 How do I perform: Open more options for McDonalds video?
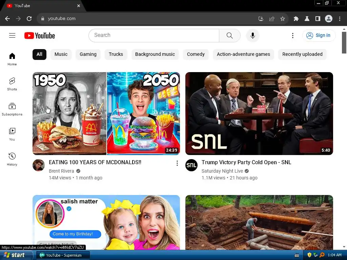pos(177,163)
